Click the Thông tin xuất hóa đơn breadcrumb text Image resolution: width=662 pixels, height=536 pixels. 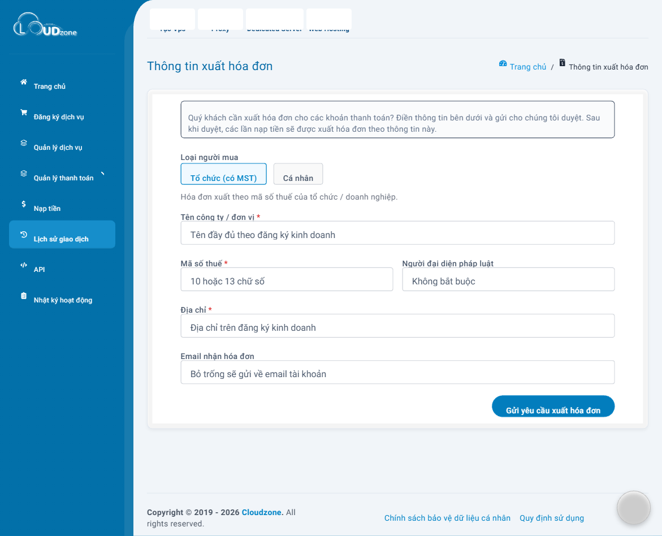(x=608, y=67)
